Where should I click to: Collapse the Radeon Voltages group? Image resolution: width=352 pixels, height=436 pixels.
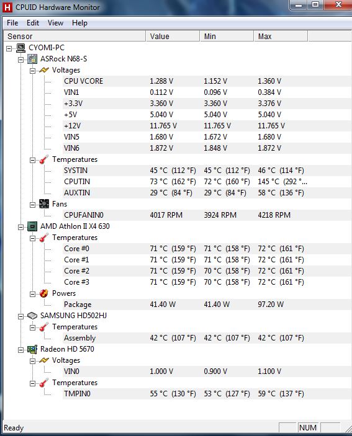coord(32,361)
